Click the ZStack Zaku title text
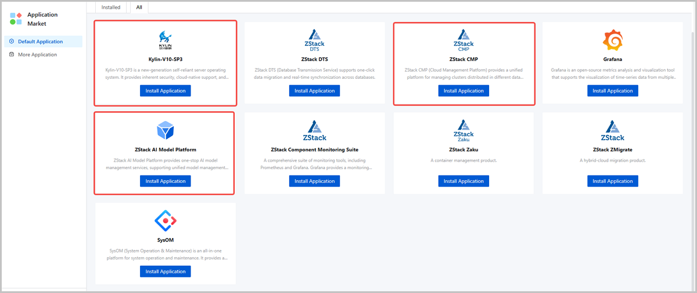Image resolution: width=697 pixels, height=293 pixels. coord(464,149)
